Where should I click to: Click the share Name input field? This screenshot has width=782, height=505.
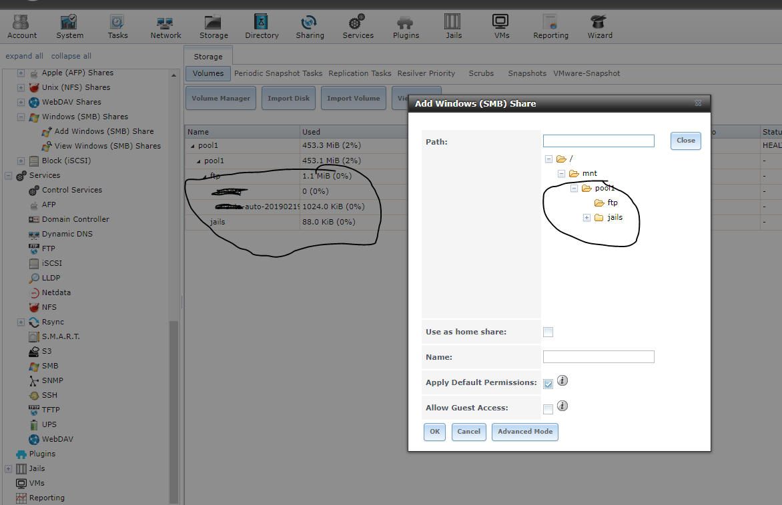[x=599, y=356]
